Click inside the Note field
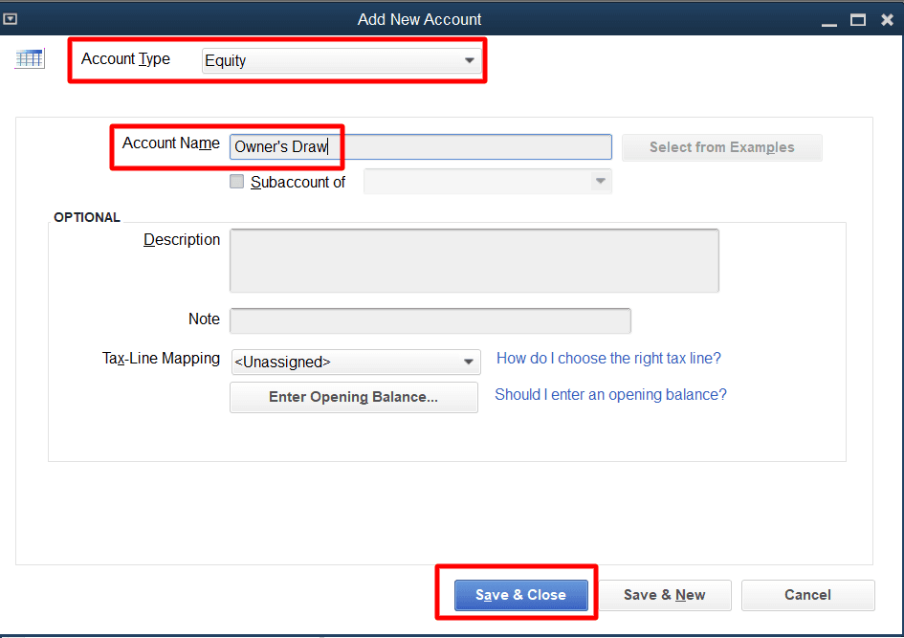Image resolution: width=904 pixels, height=638 pixels. click(430, 320)
